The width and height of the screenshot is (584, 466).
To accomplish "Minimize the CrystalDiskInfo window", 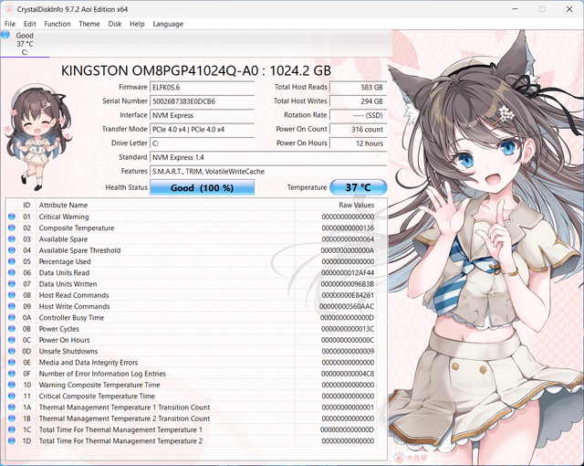I will [515, 9].
